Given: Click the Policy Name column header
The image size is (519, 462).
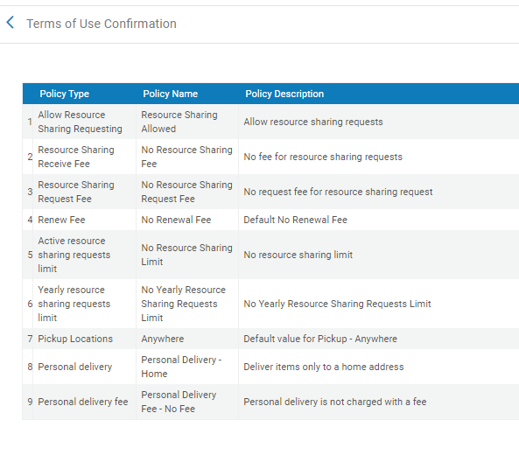Looking at the screenshot, I should pyautogui.click(x=170, y=94).
